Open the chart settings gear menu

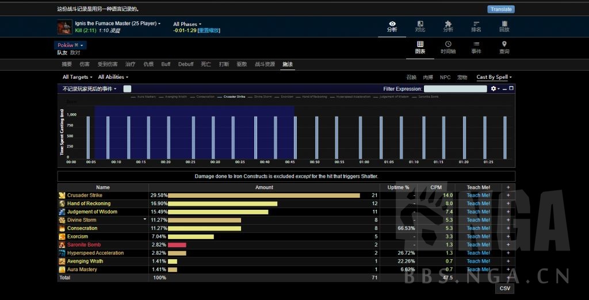494,89
